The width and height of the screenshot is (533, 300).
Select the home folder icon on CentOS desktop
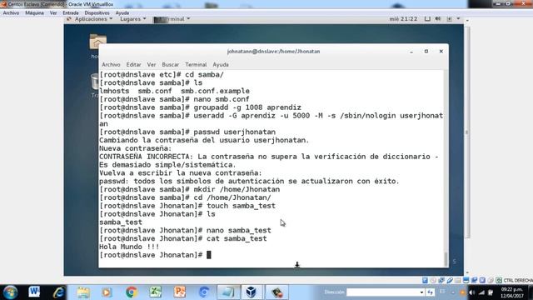click(x=98, y=42)
